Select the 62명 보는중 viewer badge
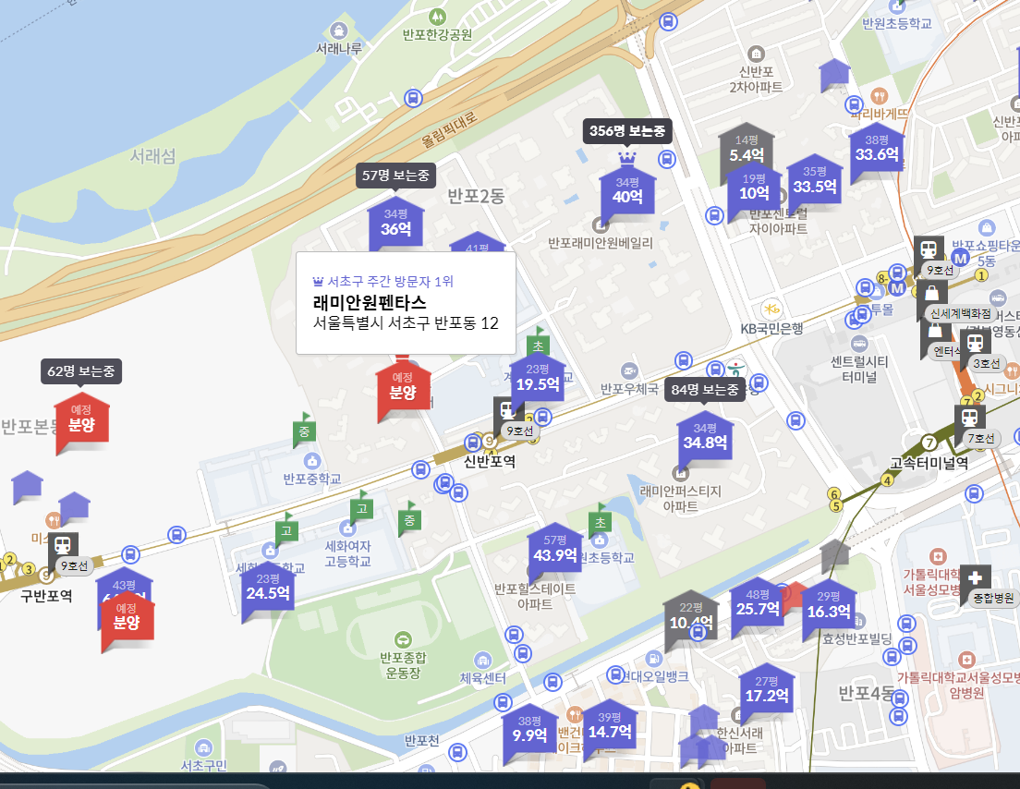The width and height of the screenshot is (1020, 789). [x=80, y=370]
